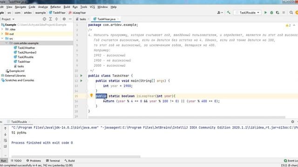Open Search Everywhere magnifier icon

(291, 13)
